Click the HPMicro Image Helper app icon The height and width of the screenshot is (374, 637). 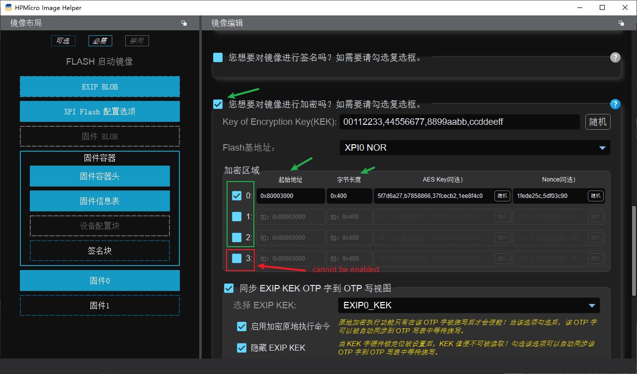pyautogui.click(x=8, y=8)
